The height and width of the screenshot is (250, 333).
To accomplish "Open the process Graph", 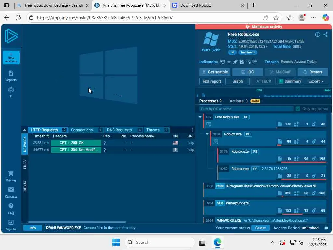I will pos(237,81).
